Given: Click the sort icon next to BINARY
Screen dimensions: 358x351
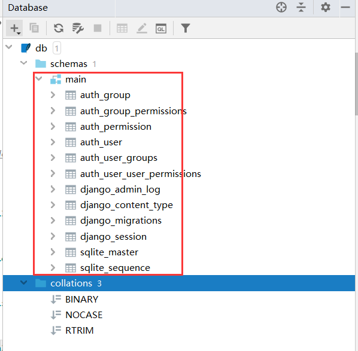Looking at the screenshot, I should pos(56,299).
